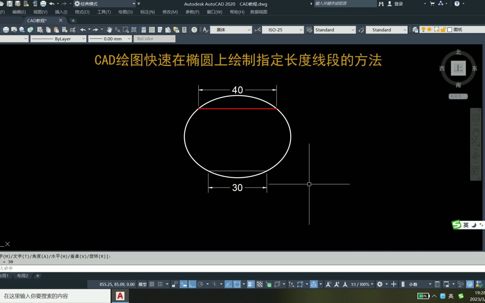Open the 修改(M) menu

coord(170,12)
